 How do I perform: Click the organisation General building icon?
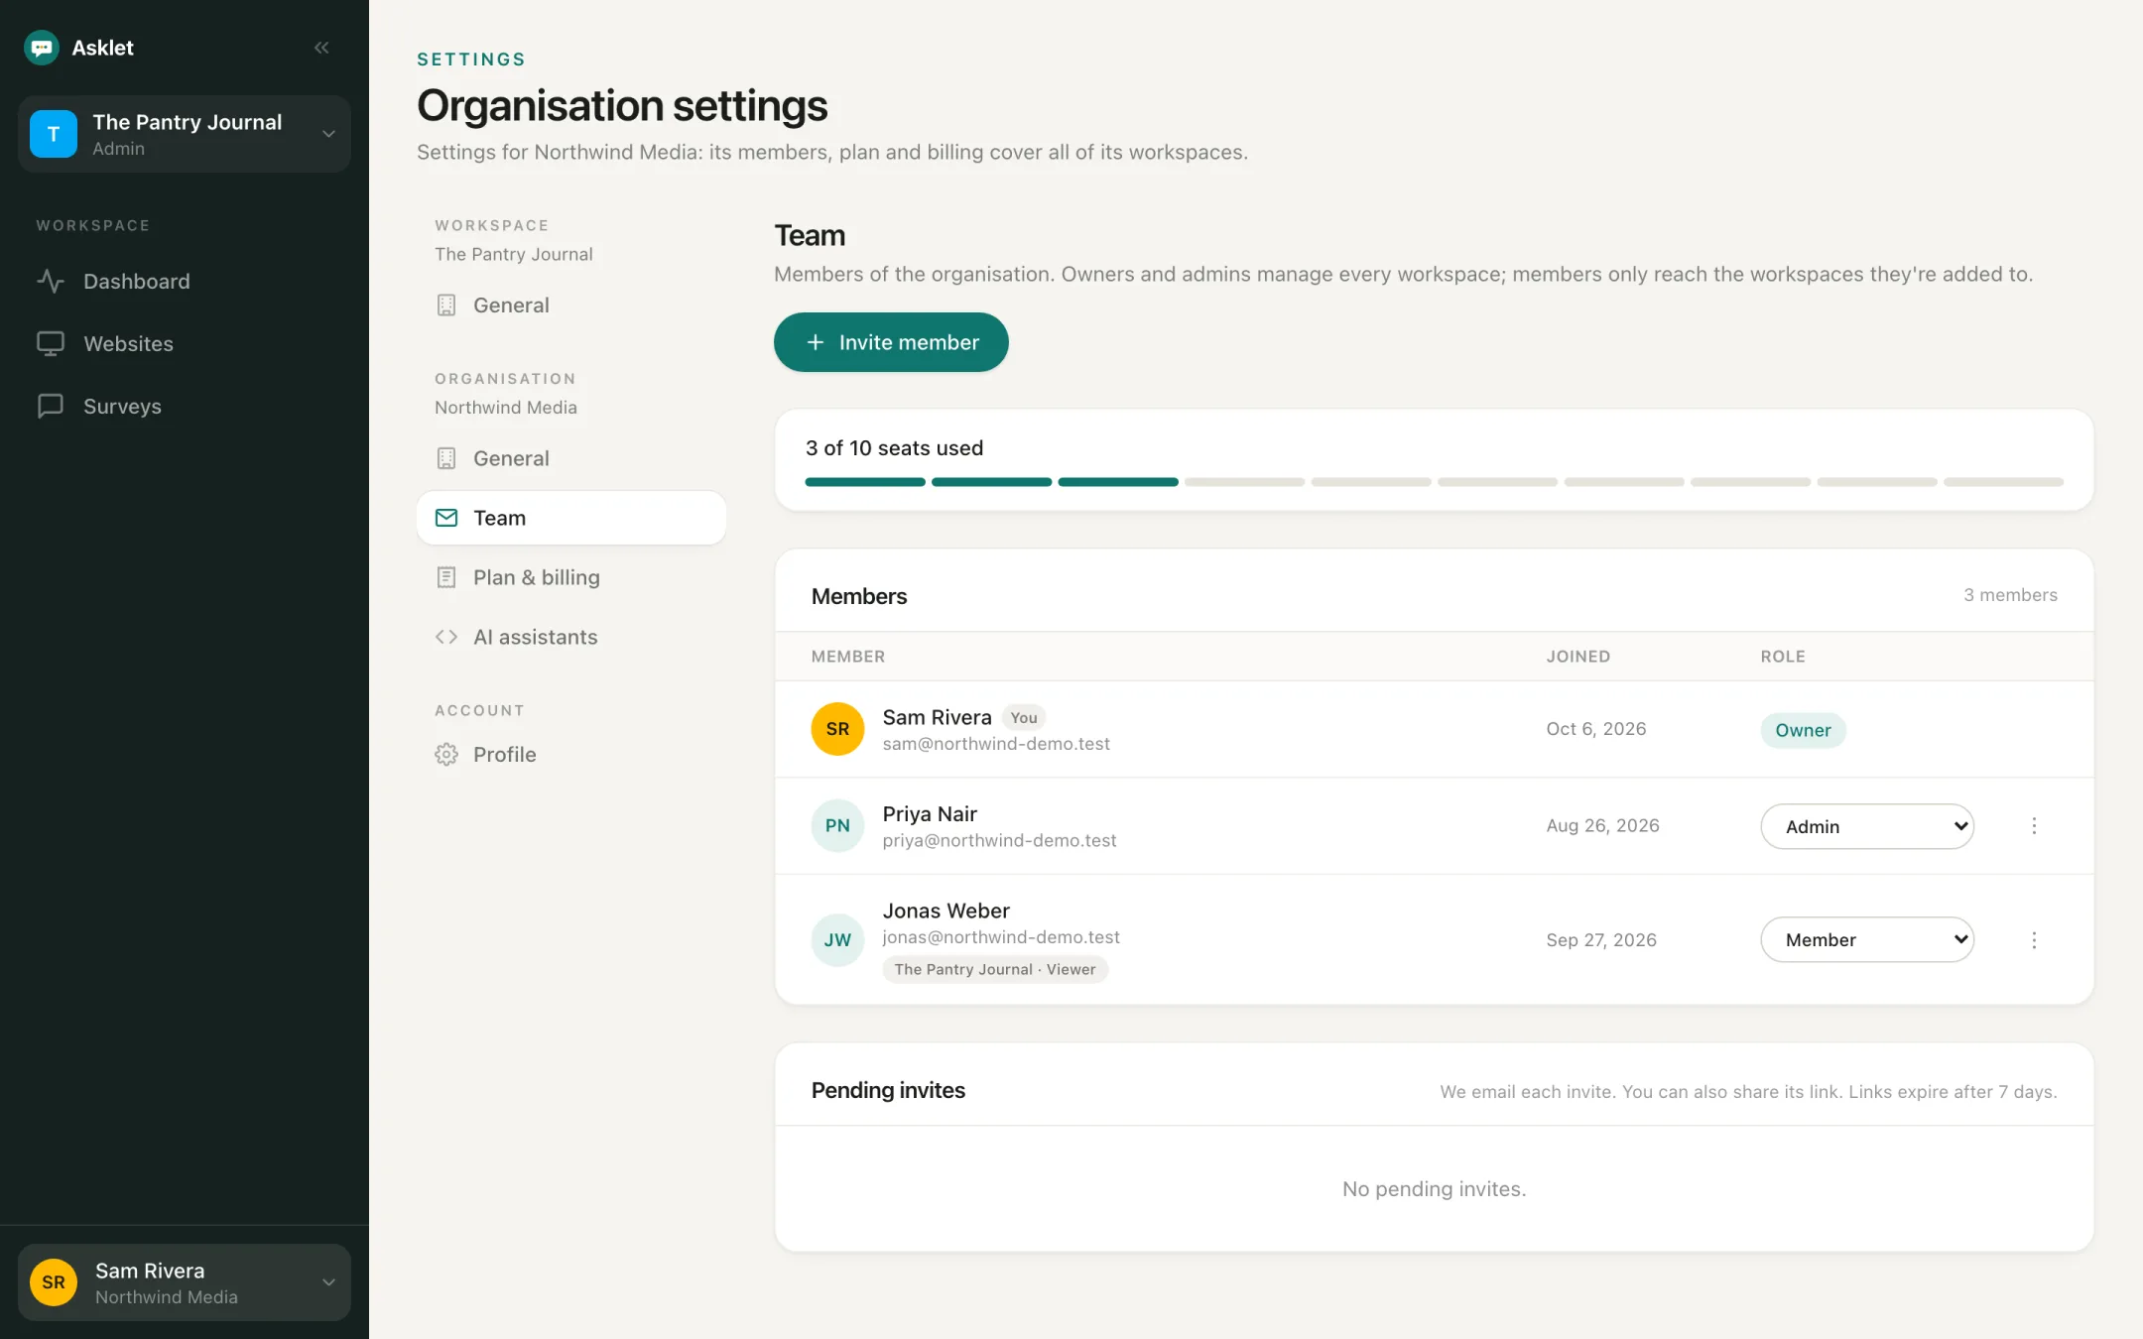coord(446,458)
